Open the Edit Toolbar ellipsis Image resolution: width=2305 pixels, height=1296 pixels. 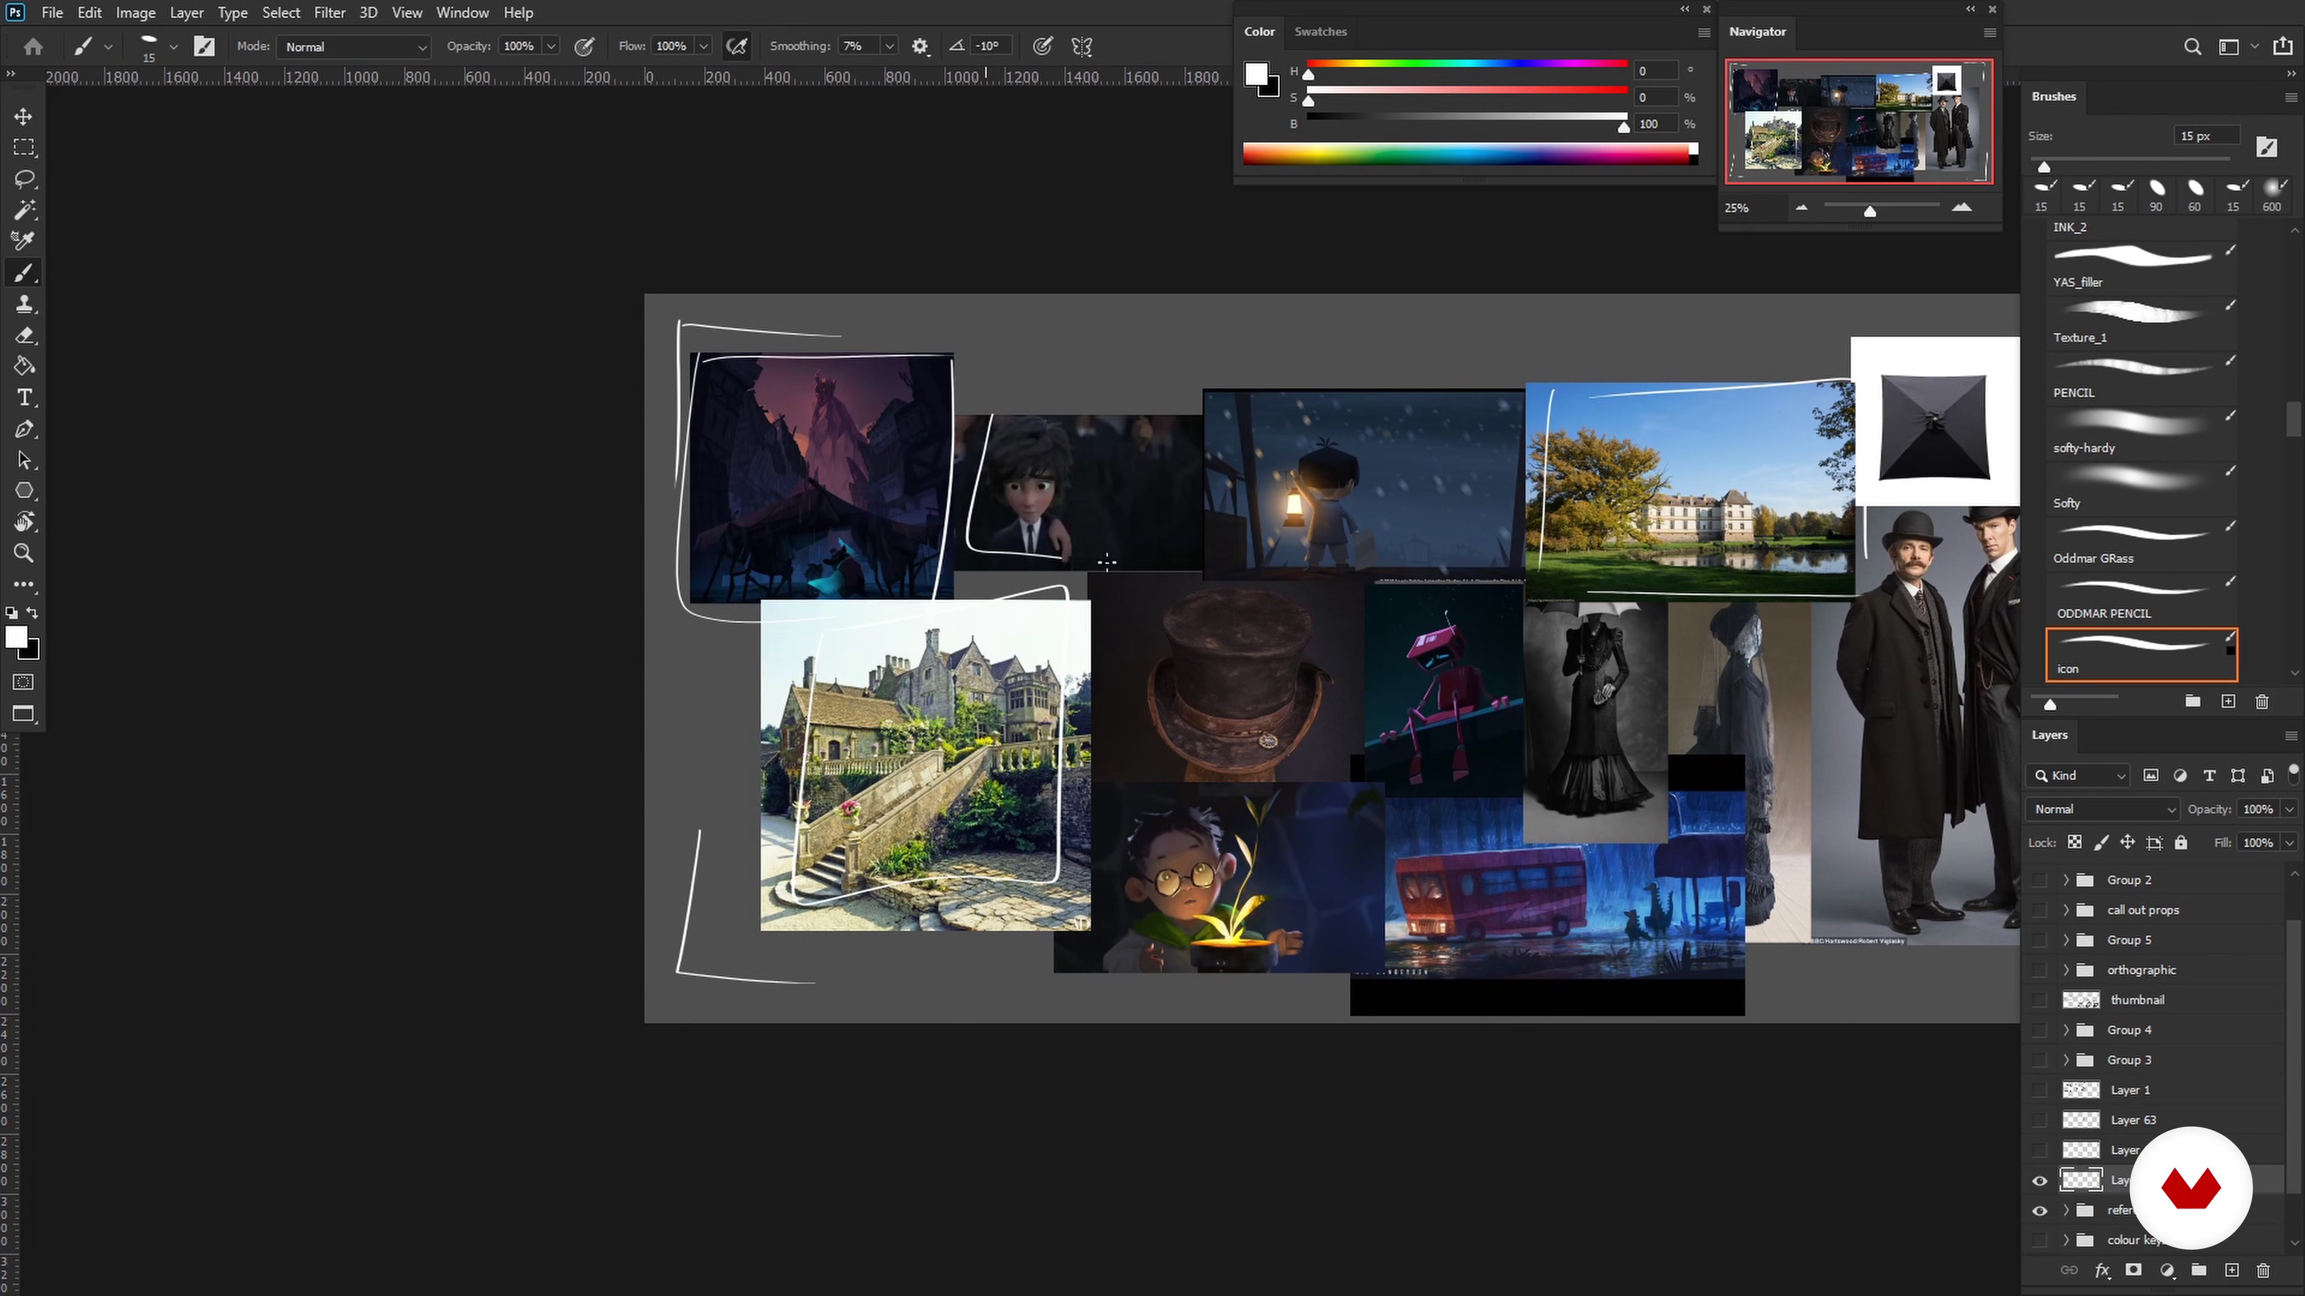[24, 584]
